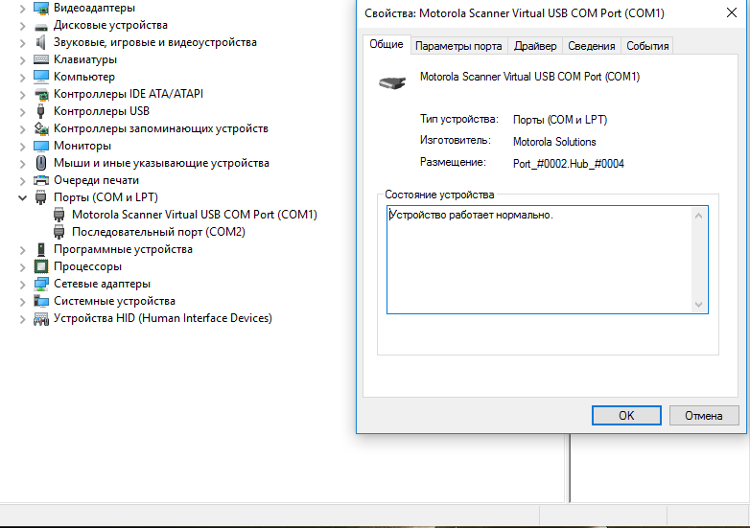Select the Контроллеры запоминающих устройств row
This screenshot has width=750, height=528.
point(161,128)
